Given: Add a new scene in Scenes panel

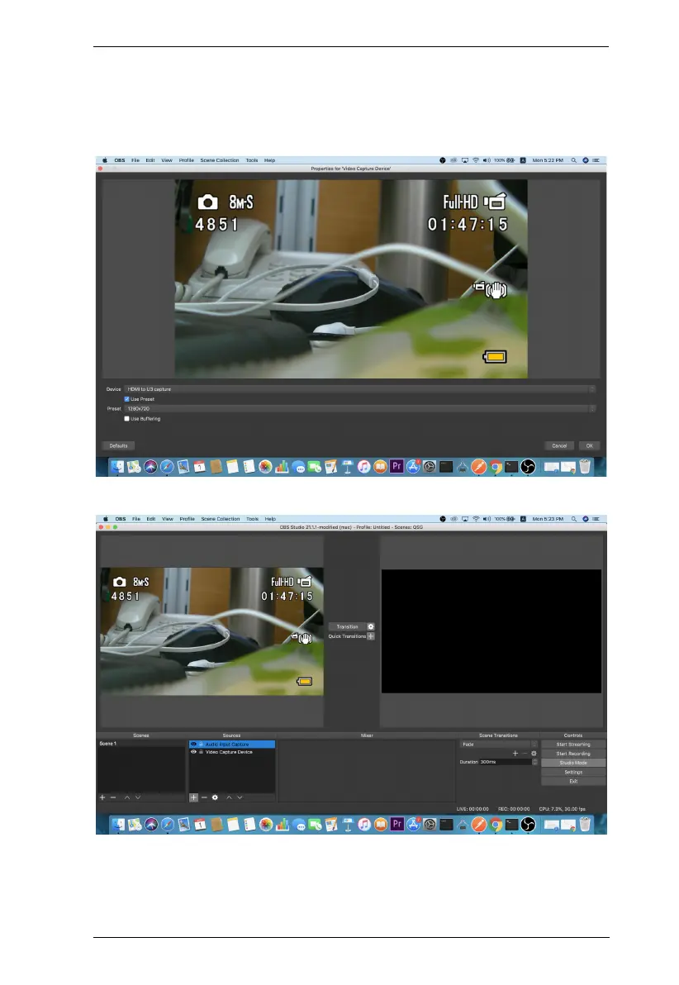Looking at the screenshot, I should click(x=102, y=797).
